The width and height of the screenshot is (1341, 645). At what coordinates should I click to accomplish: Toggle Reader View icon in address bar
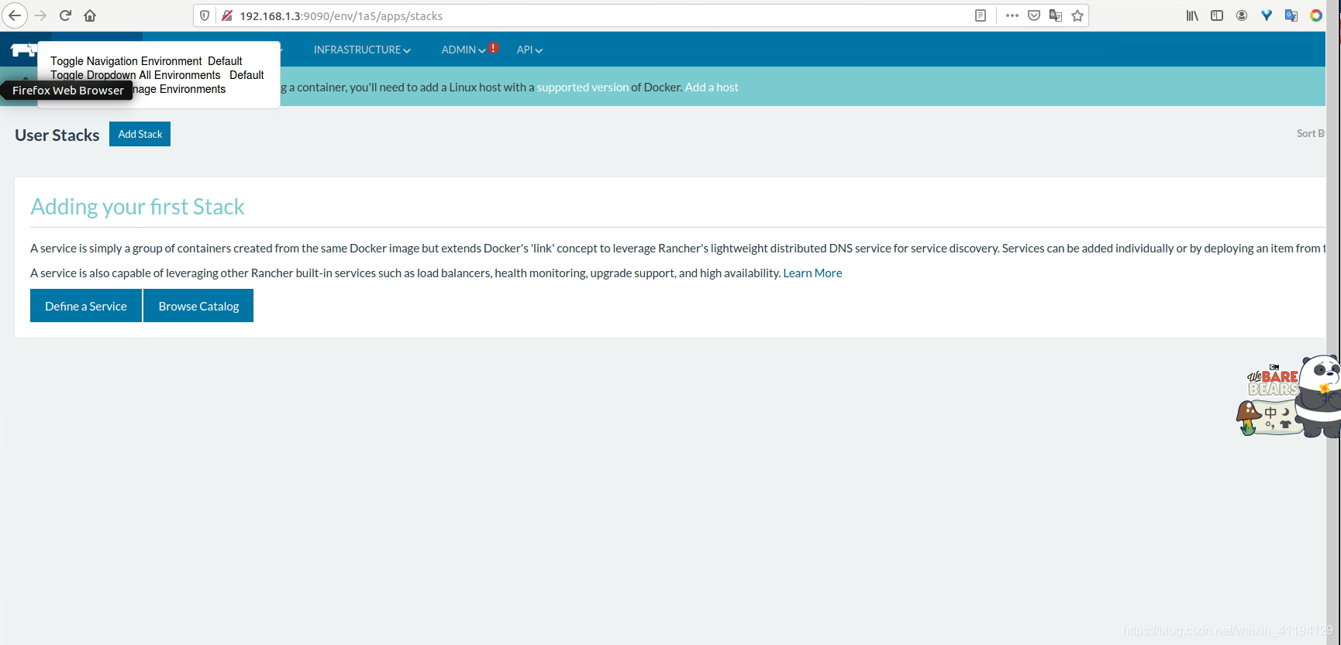tap(981, 15)
